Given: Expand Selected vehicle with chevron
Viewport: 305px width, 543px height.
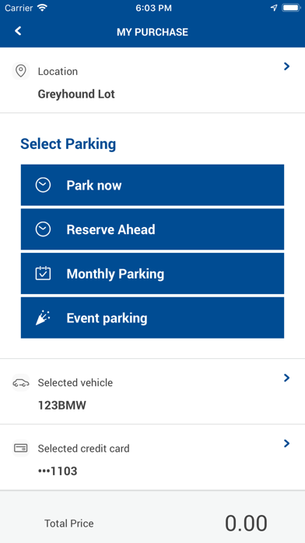Looking at the screenshot, I should (x=286, y=378).
